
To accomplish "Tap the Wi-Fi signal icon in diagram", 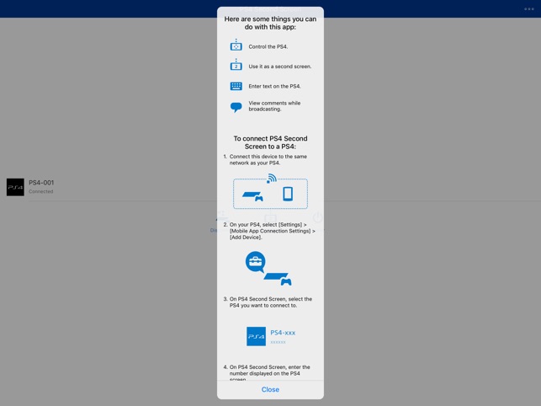I will pyautogui.click(x=271, y=179).
